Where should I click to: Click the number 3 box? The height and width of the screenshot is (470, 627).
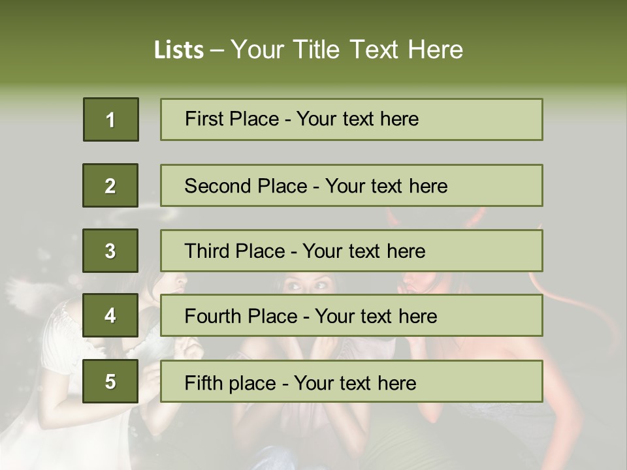click(x=110, y=251)
